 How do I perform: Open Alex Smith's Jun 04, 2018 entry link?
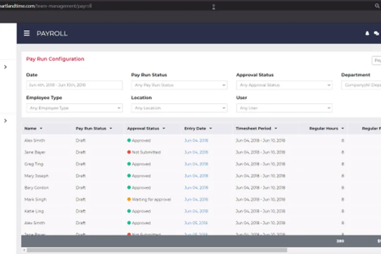click(196, 141)
